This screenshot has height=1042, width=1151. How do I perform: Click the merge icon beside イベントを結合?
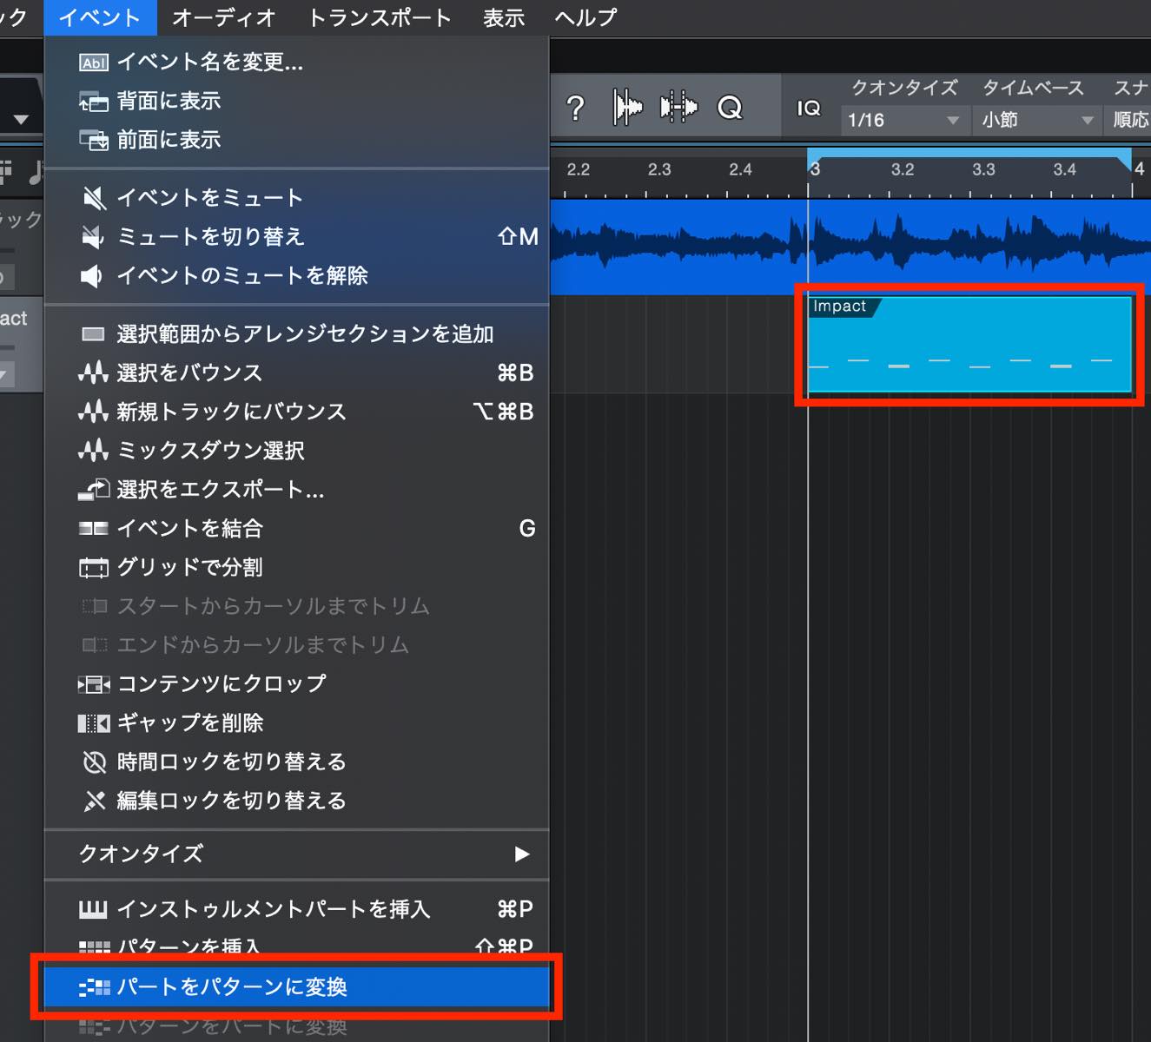(94, 529)
